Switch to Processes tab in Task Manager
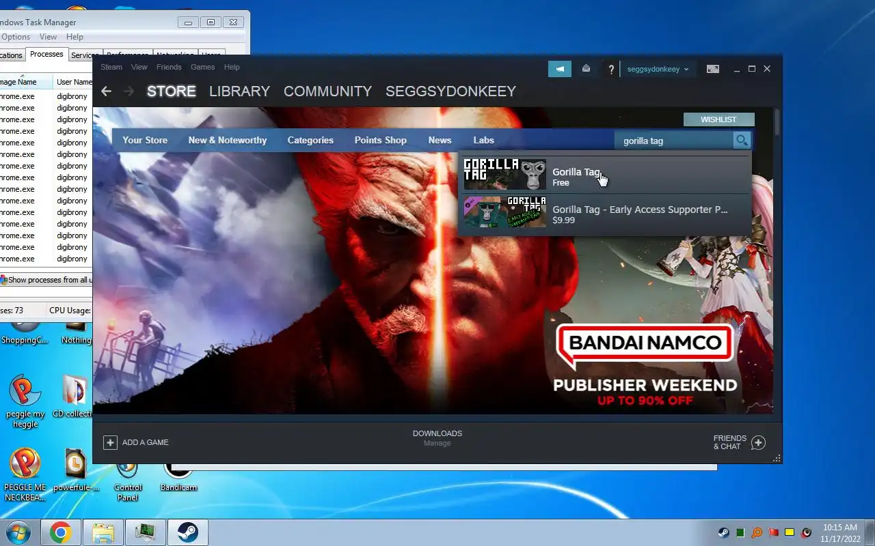The image size is (875, 546). pyautogui.click(x=46, y=54)
